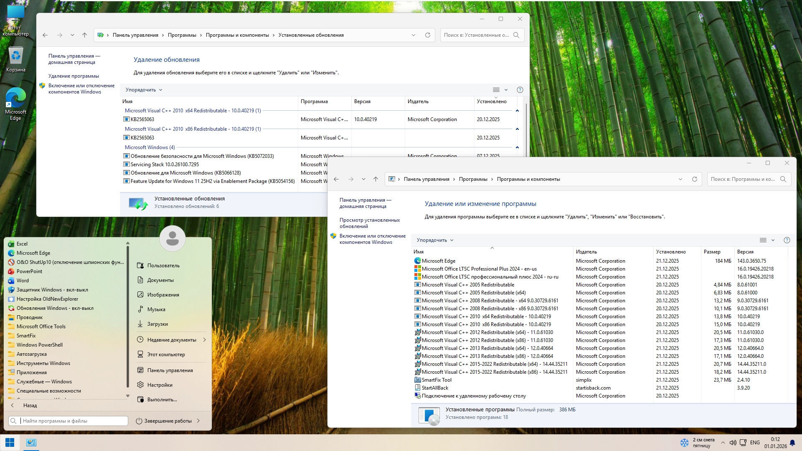Open Панель управления from Start menu
The height and width of the screenshot is (451, 802).
[x=170, y=370]
